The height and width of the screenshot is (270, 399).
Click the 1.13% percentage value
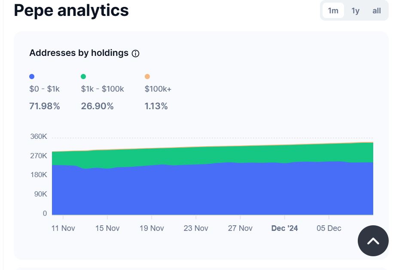click(156, 106)
